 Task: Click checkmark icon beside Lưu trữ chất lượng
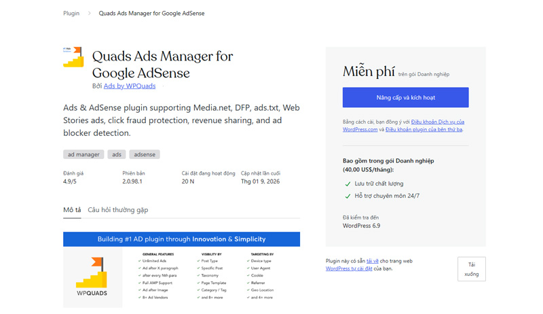(x=348, y=184)
